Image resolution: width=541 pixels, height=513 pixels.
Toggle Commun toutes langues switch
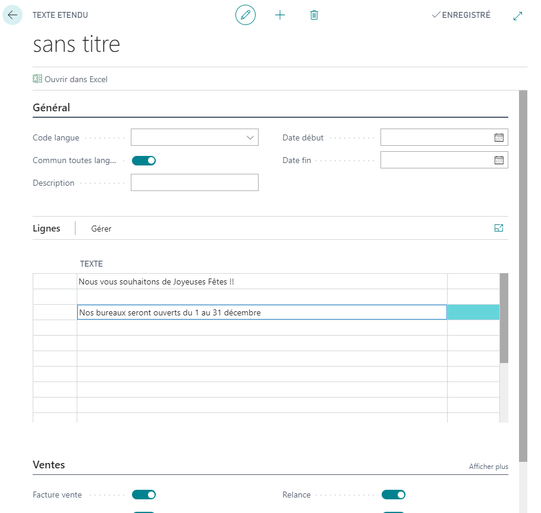click(x=144, y=161)
